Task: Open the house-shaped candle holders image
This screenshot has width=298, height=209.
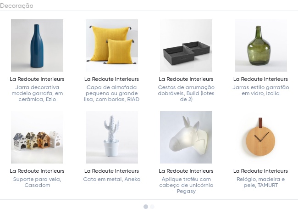Action: 37,137
